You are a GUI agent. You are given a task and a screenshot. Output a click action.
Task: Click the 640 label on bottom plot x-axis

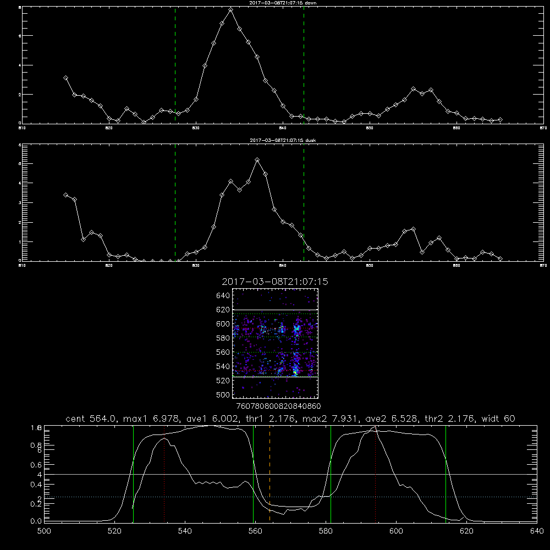coord(537,531)
